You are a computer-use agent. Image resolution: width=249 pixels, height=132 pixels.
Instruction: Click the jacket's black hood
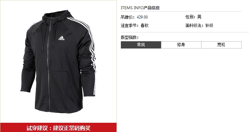(58, 16)
